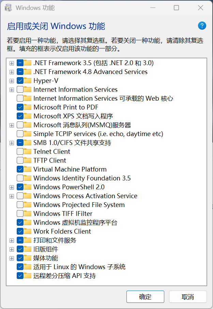Enable the TFTP Client checkbox

[20, 160]
